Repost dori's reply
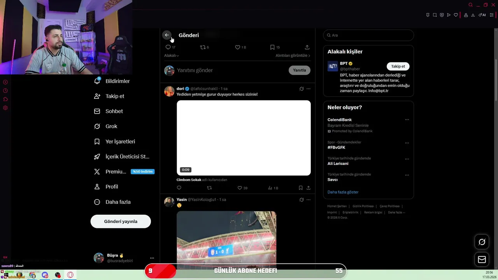Viewport: 498px width, 280px height. 209,188
